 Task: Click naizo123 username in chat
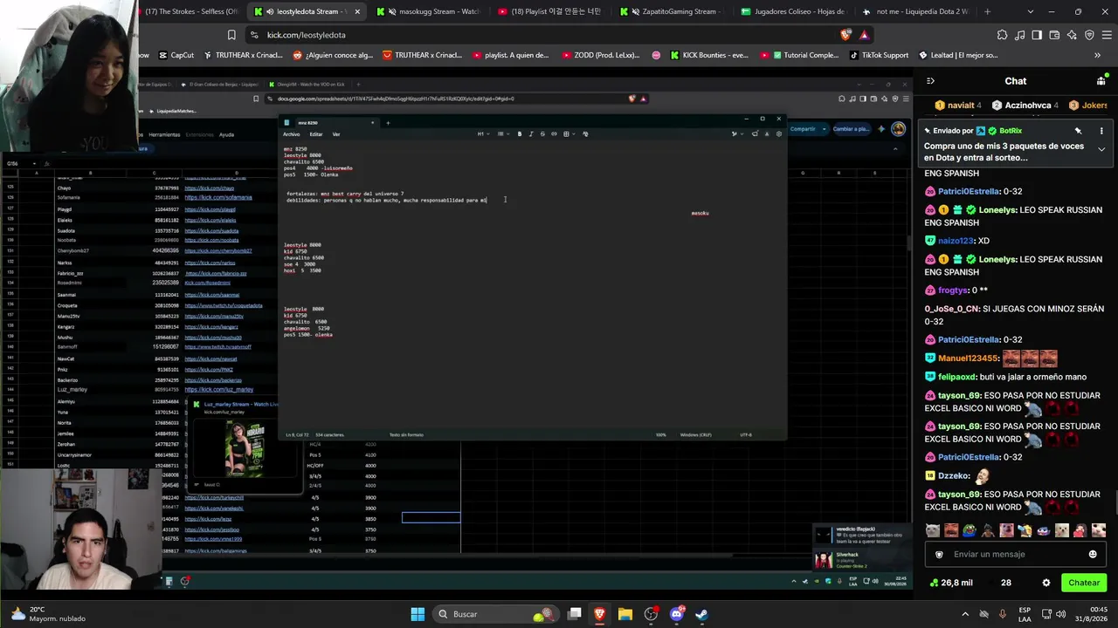(956, 241)
